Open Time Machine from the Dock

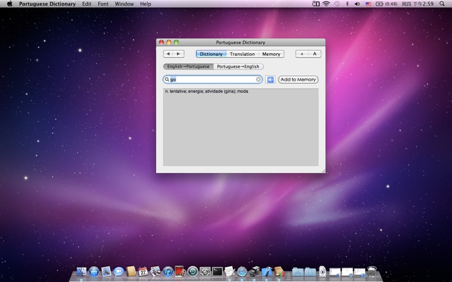[x=193, y=271]
